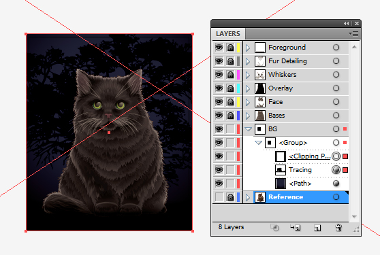Viewport: 380px width, 255px height.
Task: Toggle lock on Whiskers layer
Action: (230, 75)
